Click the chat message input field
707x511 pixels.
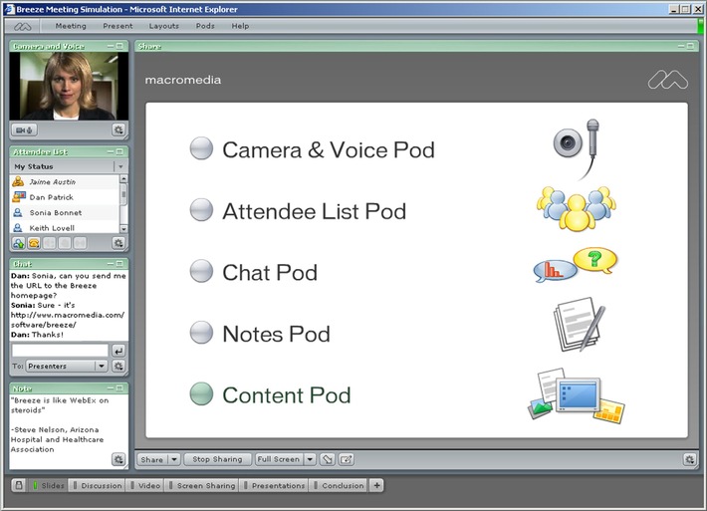click(x=60, y=351)
